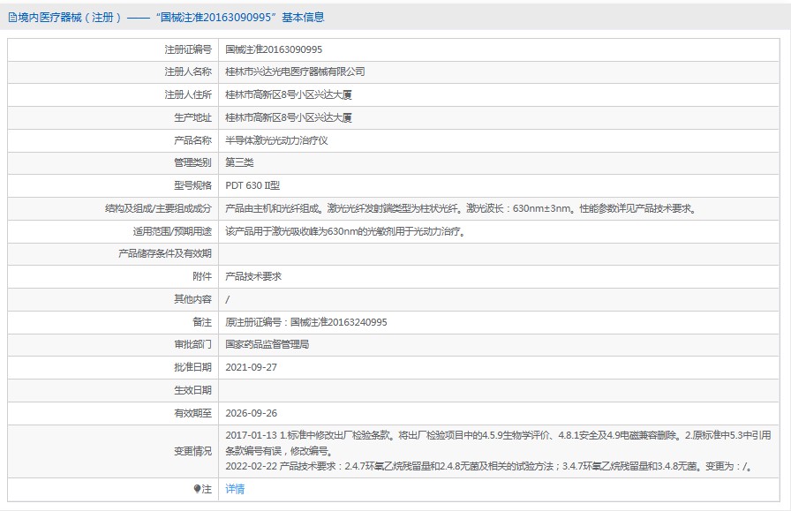Select model value PDT 630 II型
Image resolution: width=791 pixels, height=511 pixels.
[252, 185]
